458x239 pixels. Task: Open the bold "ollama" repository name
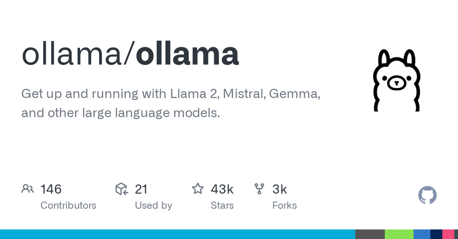pos(187,54)
